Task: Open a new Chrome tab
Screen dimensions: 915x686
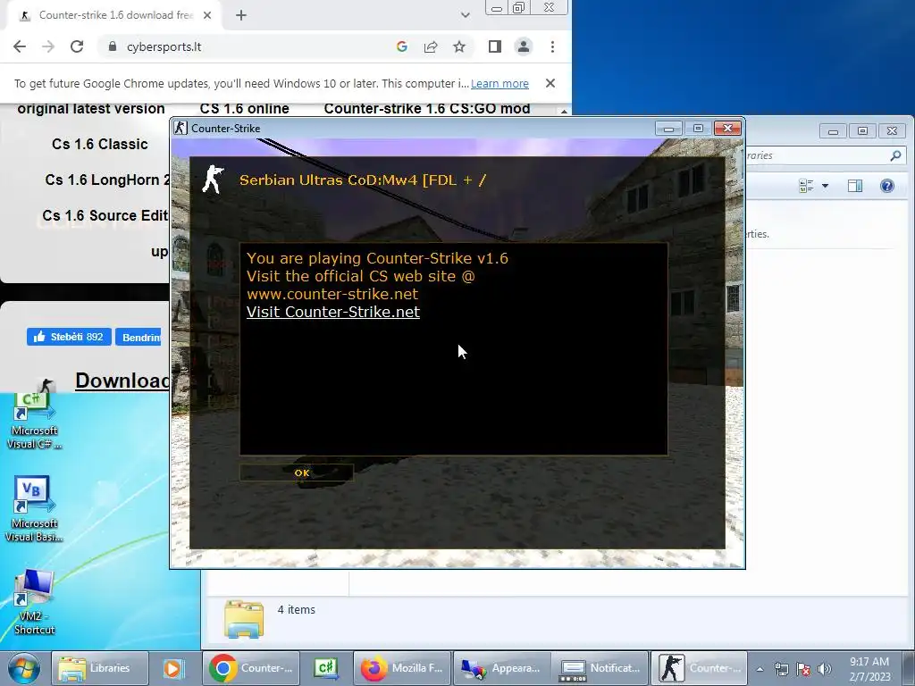Action: pyautogui.click(x=241, y=15)
